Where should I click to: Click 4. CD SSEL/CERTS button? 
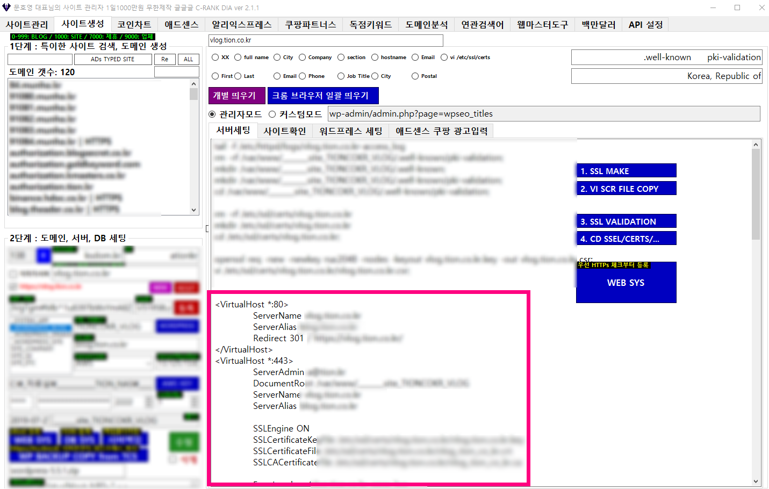(626, 239)
